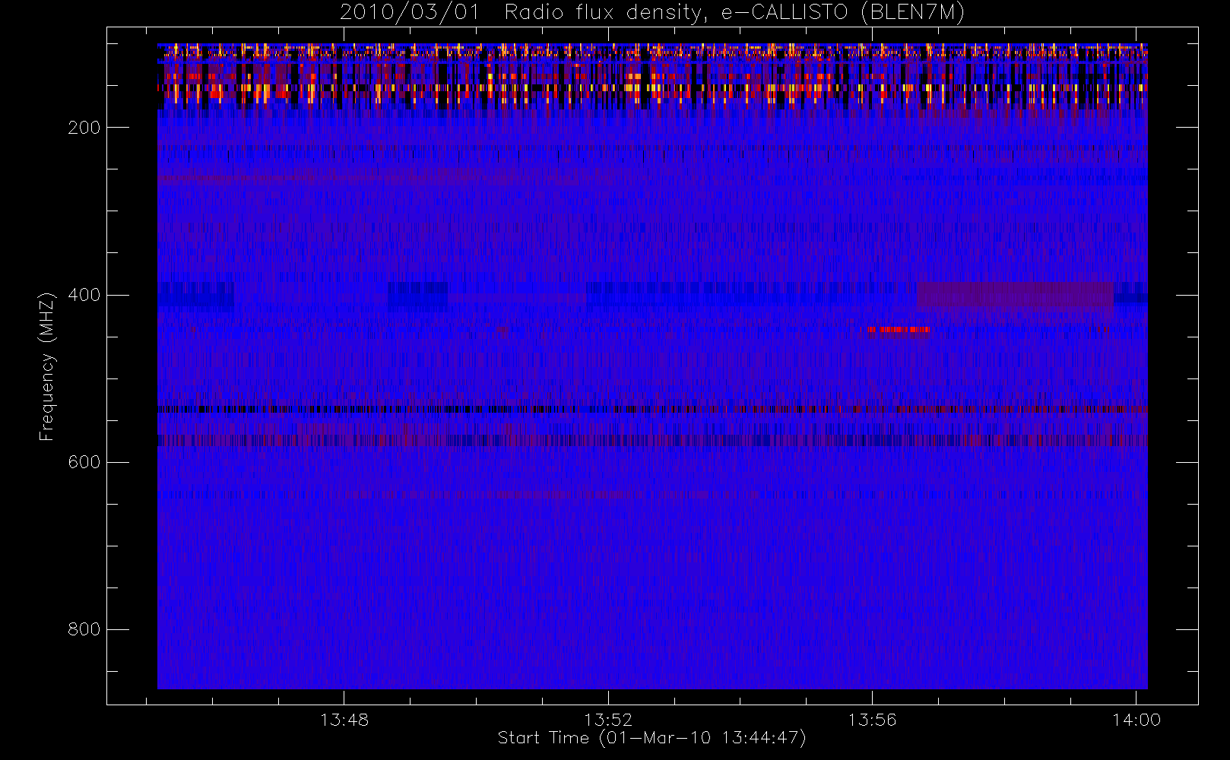Click the plot title 'Radio flux density, e-CALLISTO (BLEN7M)'
The height and width of the screenshot is (760, 1230).
coord(734,13)
